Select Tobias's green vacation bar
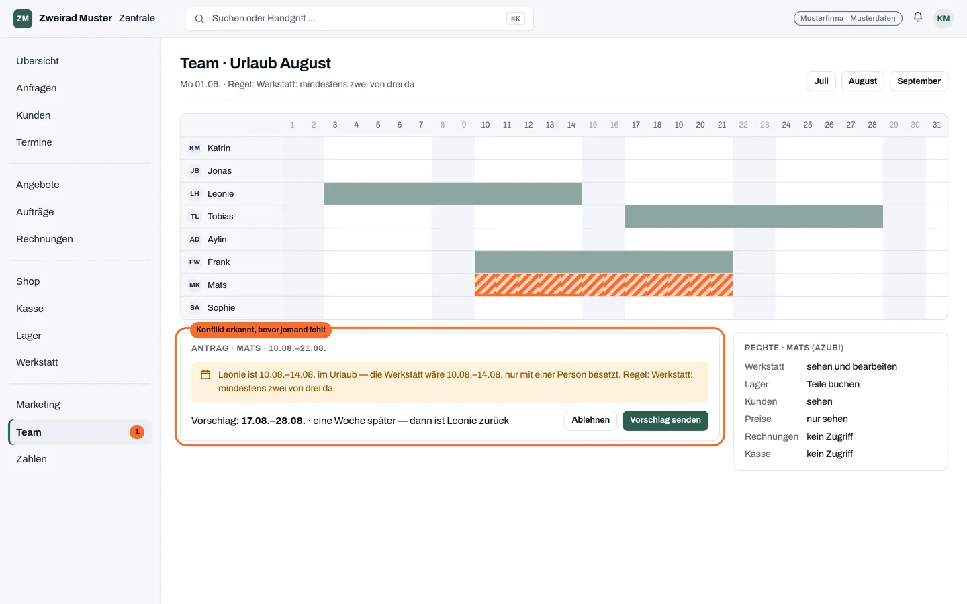The image size is (967, 604). [754, 216]
